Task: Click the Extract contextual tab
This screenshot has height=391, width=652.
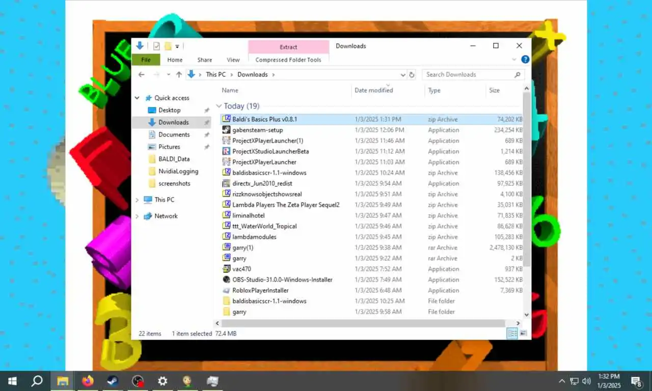Action: 288,47
